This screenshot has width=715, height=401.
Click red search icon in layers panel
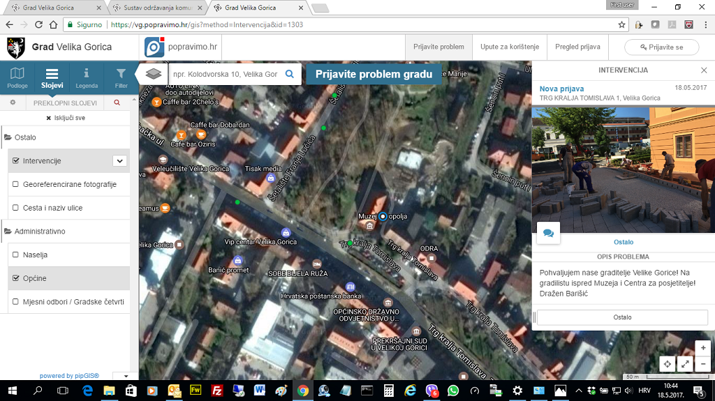point(117,103)
